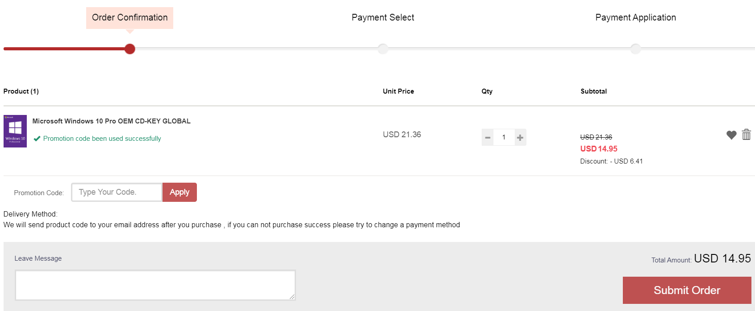Click the green promotion success checkmark icon
755x311 pixels.
point(37,139)
